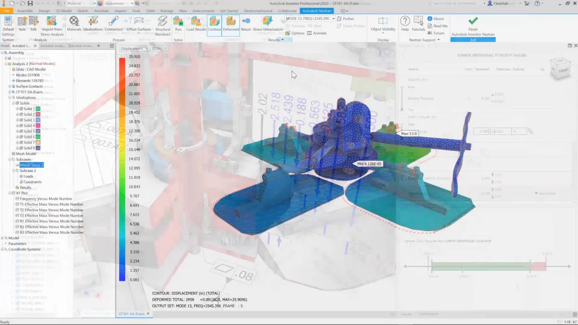Screen dimensions: 578x325
Task: Click the Probes button
Action: (x=345, y=19)
